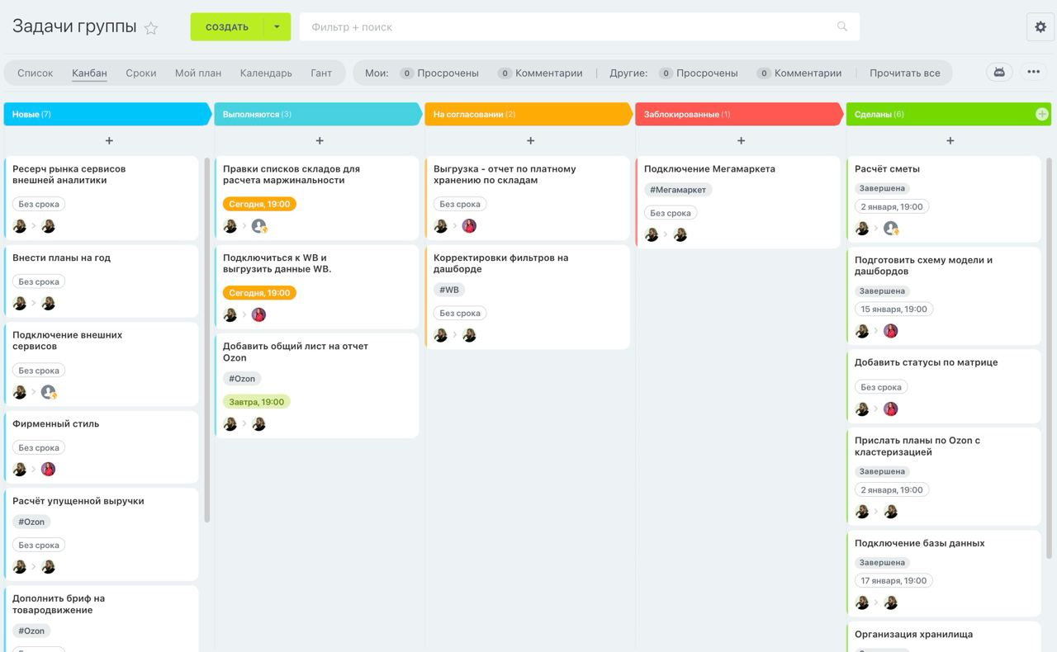
Task: Add new stage with plus in Сделаны header
Action: [x=1042, y=114]
